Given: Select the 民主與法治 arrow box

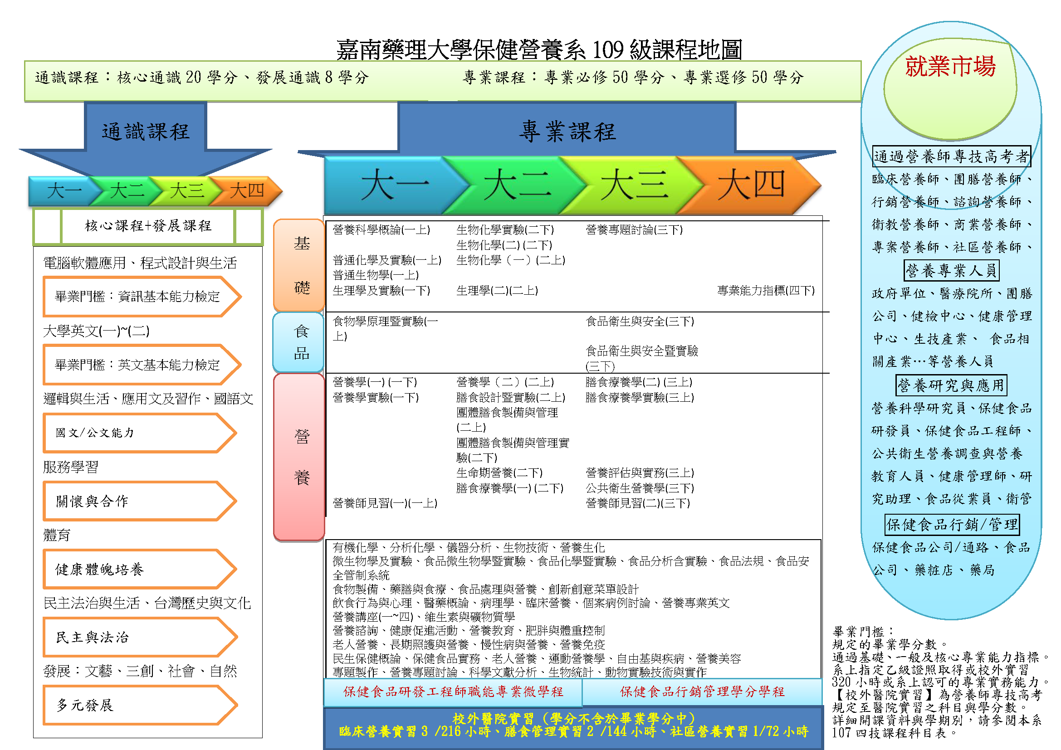Looking at the screenshot, I should [x=140, y=638].
